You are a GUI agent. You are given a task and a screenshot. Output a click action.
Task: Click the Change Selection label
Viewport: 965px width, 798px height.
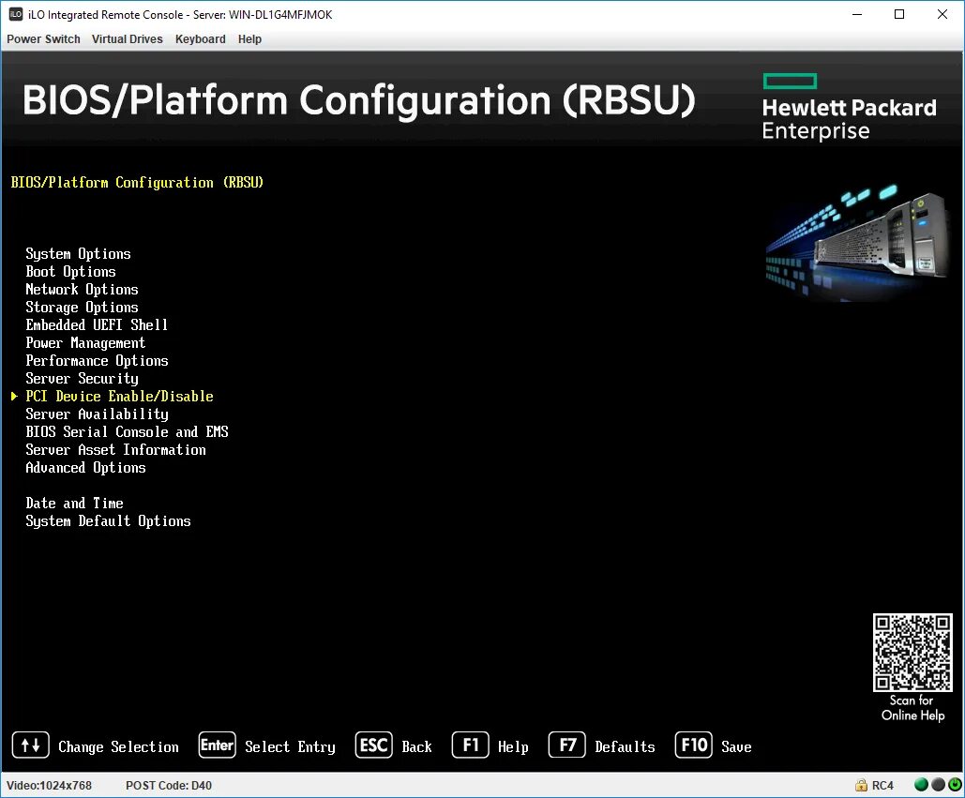[119, 747]
